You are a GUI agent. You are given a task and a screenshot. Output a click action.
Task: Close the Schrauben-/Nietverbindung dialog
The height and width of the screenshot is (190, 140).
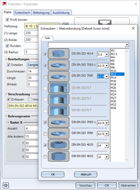[133, 28]
